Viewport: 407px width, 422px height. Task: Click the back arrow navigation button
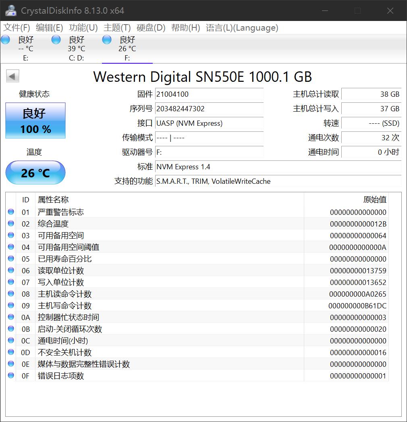point(12,76)
